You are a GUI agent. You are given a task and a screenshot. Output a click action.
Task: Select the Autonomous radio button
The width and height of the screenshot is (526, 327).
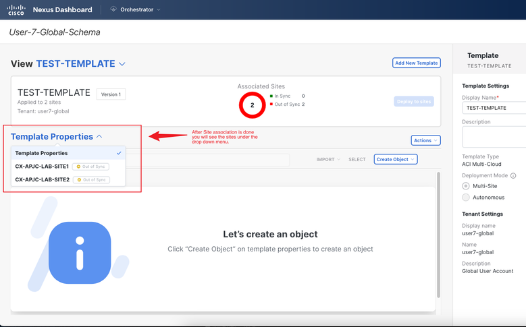click(x=466, y=198)
